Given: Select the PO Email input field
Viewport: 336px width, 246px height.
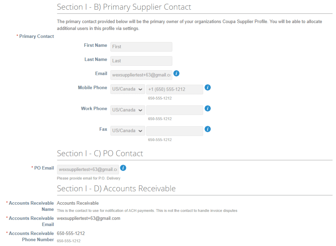Looking at the screenshot, I should [88, 170].
